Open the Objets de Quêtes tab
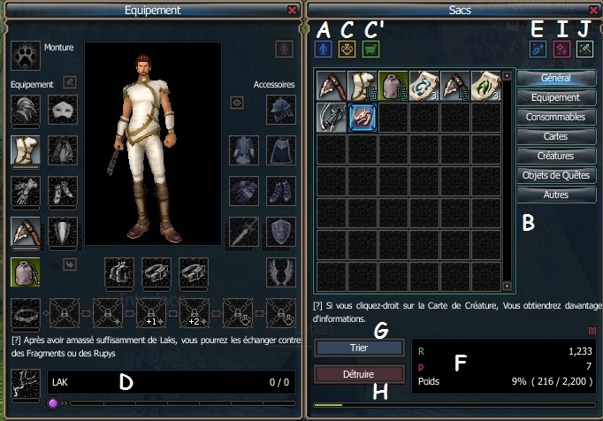Image resolution: width=603 pixels, height=421 pixels. click(556, 175)
